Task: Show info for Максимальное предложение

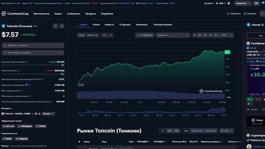Action: 30,96
